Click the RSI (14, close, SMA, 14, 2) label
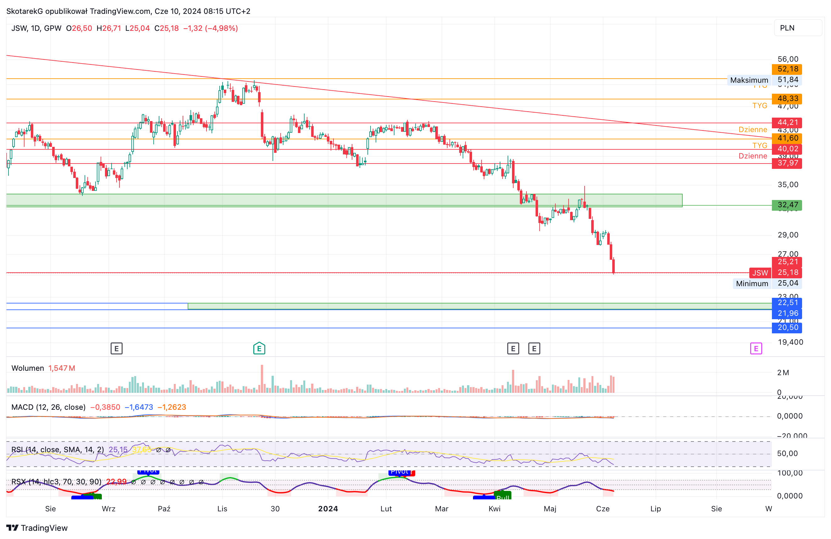Screen dimensions: 831x539 tap(58, 450)
